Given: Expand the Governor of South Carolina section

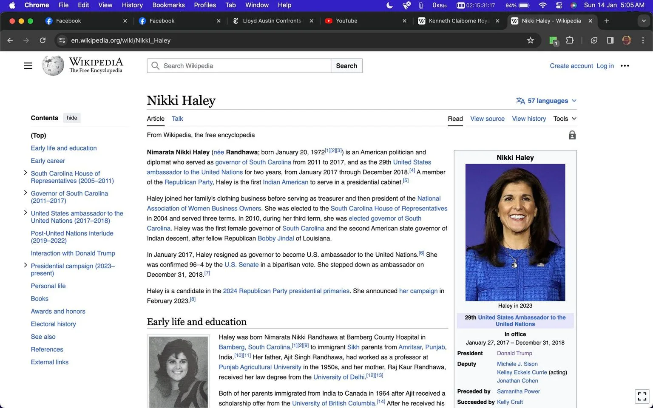Looking at the screenshot, I should click(26, 193).
